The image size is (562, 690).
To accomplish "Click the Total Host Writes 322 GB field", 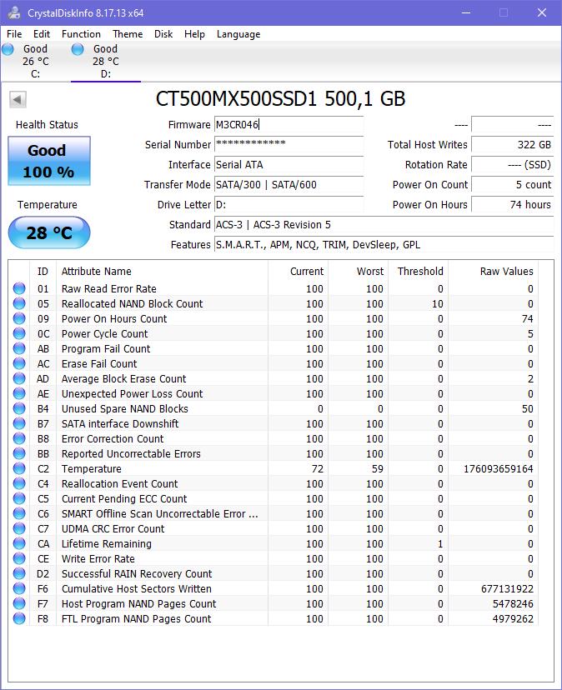I will [x=513, y=144].
